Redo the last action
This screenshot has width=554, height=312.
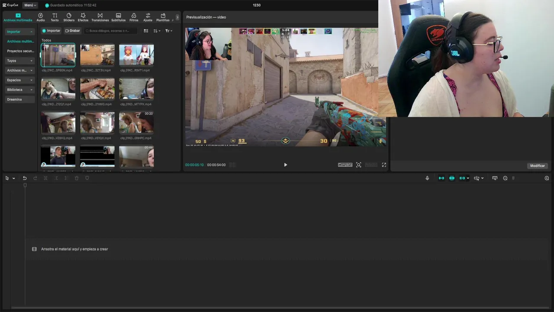(35, 178)
